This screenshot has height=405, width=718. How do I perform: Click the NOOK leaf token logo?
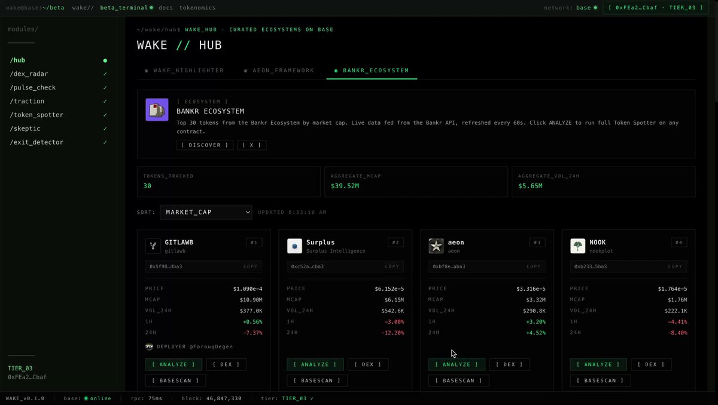[577, 246]
